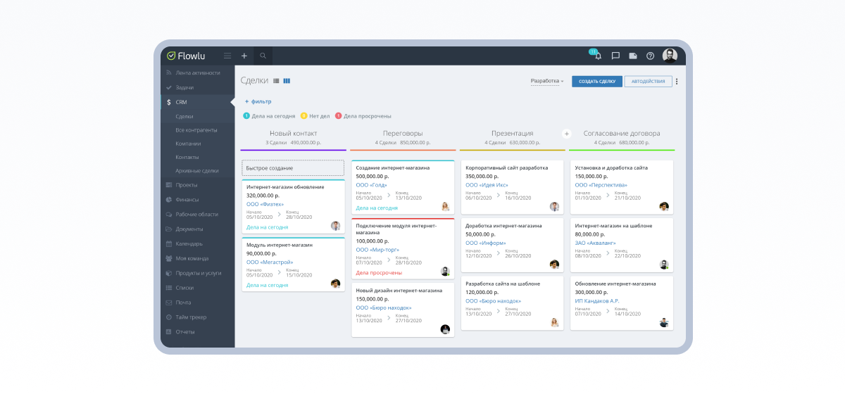Screen dimensions: 845x394
Task: Click the Рабочие области chat icon
Action: [168, 214]
